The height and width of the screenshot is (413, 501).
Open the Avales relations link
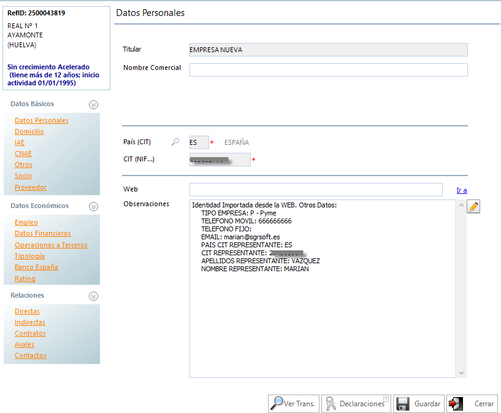pos(25,344)
